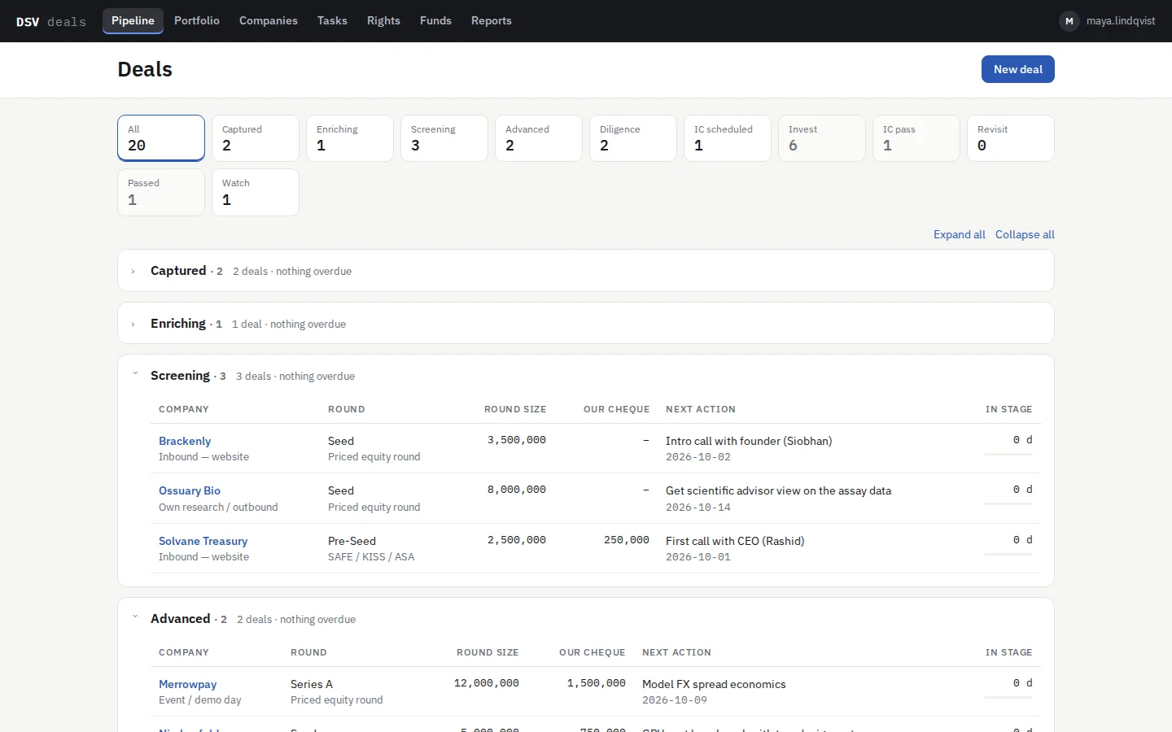Open the Reports nav item
This screenshot has height=732, width=1172.
pyautogui.click(x=492, y=21)
